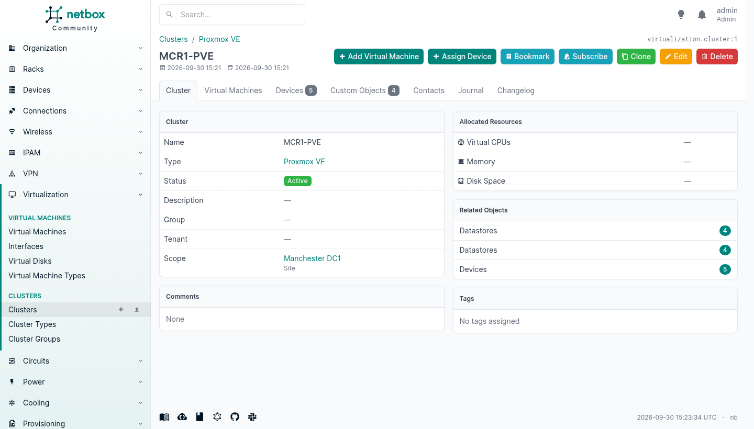Open the Slack icon in footer
The height and width of the screenshot is (429, 754).
252,417
